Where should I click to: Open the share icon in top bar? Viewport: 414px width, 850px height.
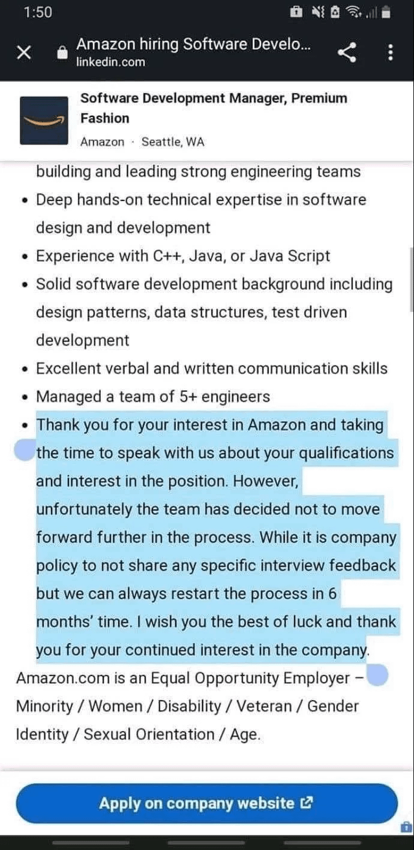pos(347,52)
